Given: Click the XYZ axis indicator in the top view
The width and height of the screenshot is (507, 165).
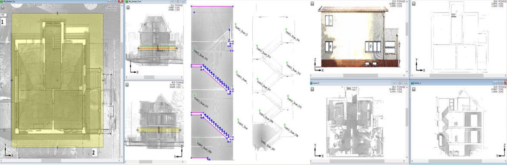Looking at the screenshot, I should pos(8,152).
